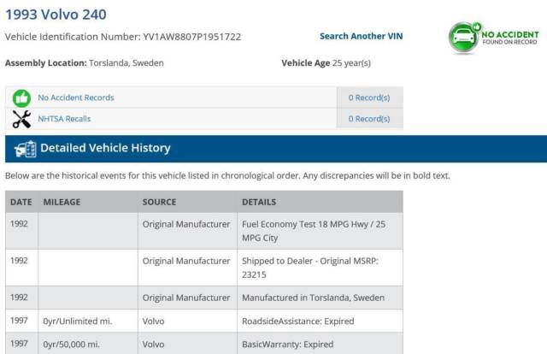Open the NHTSA Recalls link

64,119
